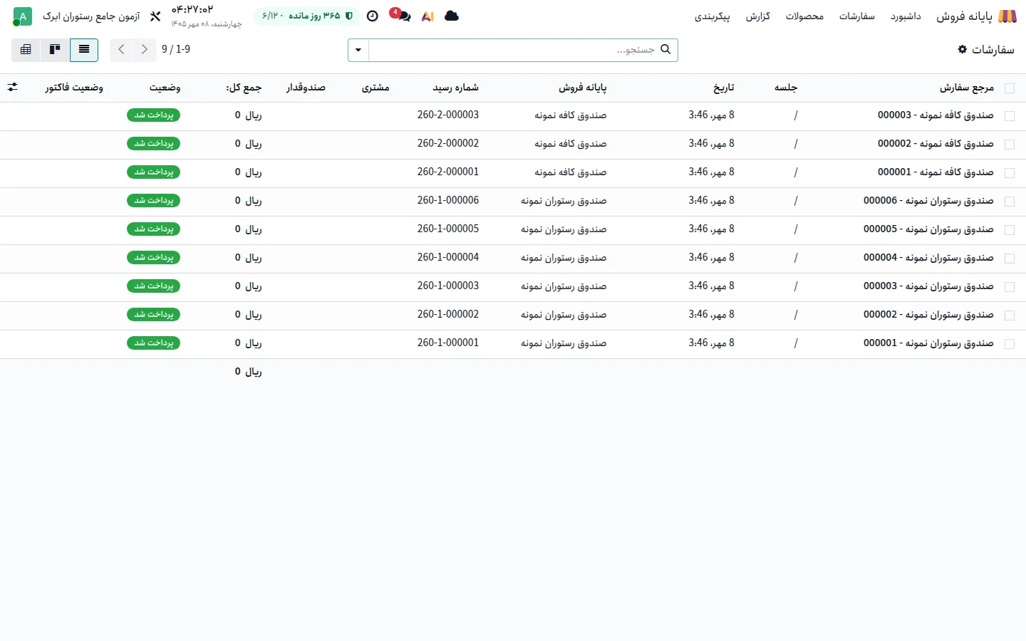Click the pager counter 1-9 / 9

pyautogui.click(x=176, y=49)
